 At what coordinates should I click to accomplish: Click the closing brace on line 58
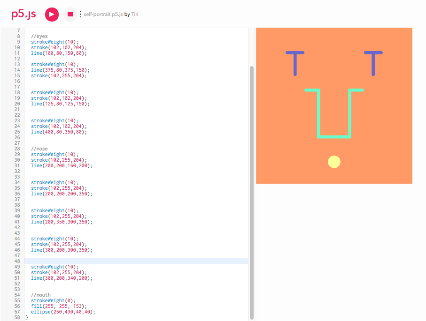[27, 317]
